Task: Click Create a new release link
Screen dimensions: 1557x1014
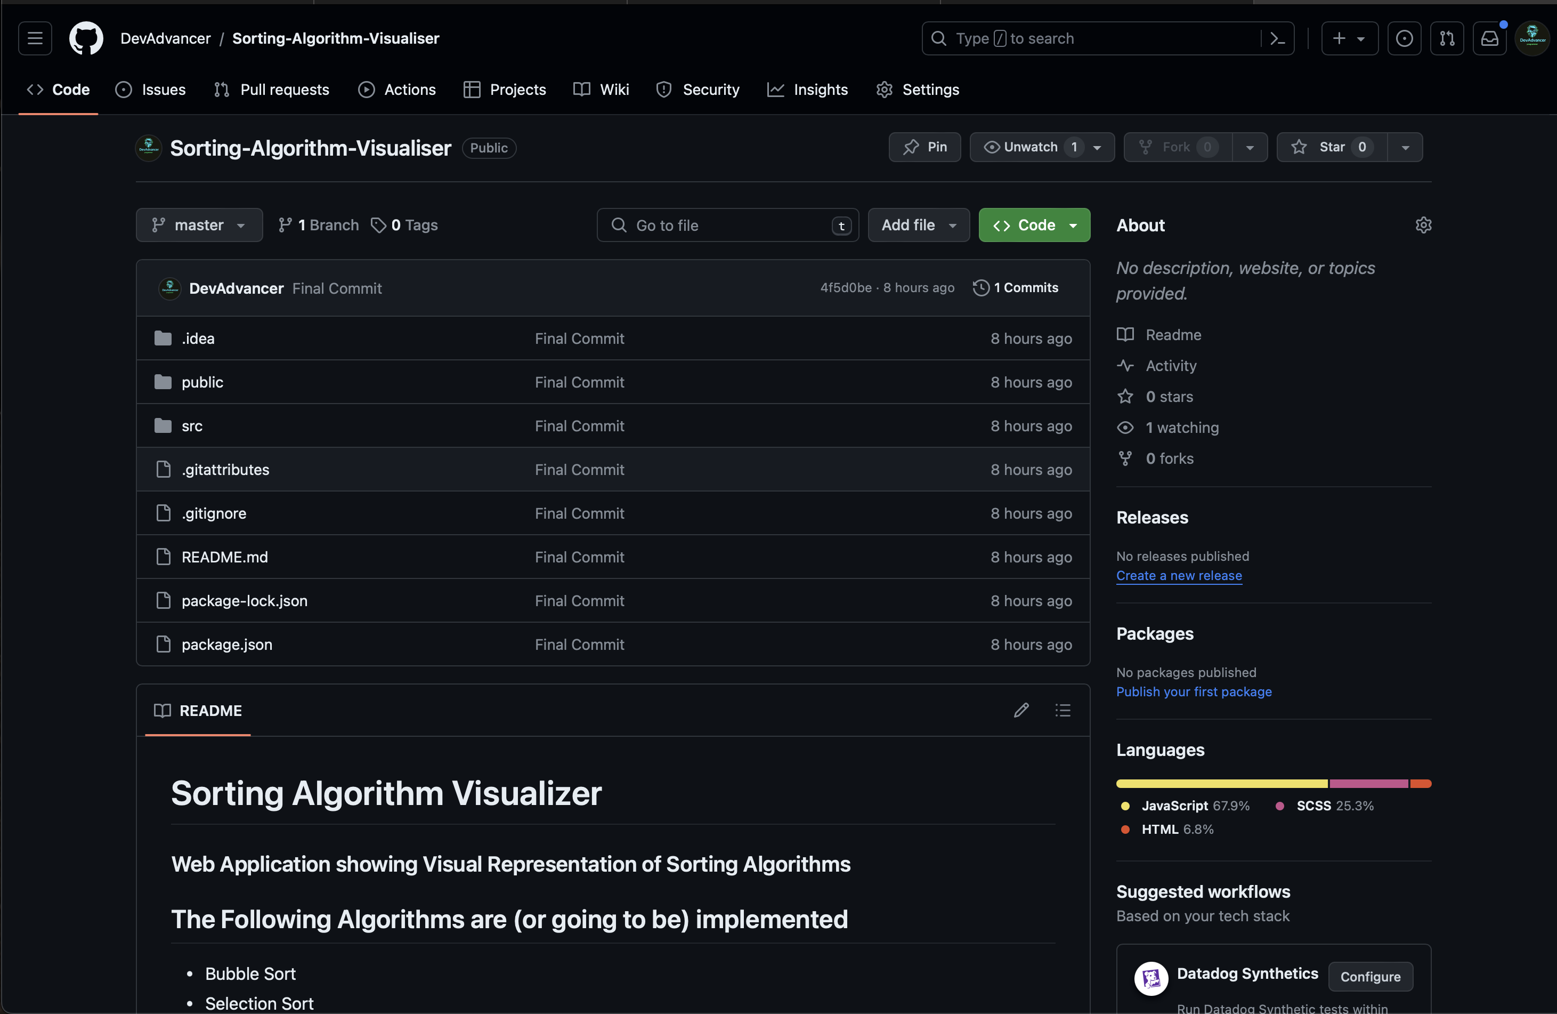Action: pyautogui.click(x=1178, y=576)
